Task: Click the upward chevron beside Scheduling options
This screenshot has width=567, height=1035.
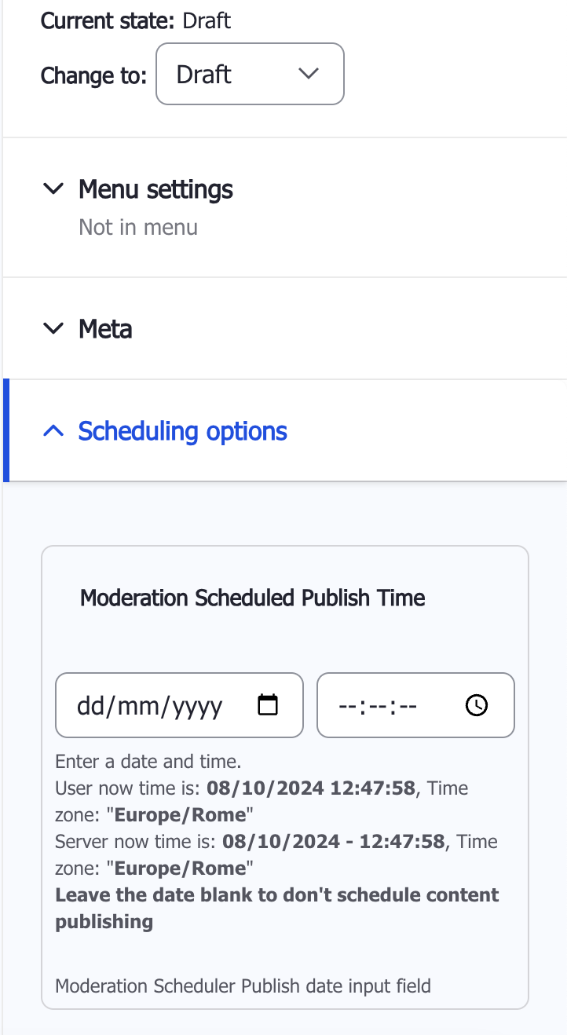Action: point(53,430)
